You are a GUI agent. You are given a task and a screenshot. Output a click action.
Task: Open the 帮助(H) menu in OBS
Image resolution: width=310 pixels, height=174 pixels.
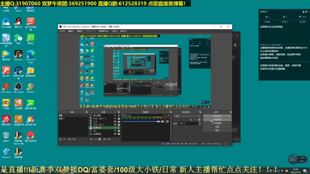click(x=124, y=31)
